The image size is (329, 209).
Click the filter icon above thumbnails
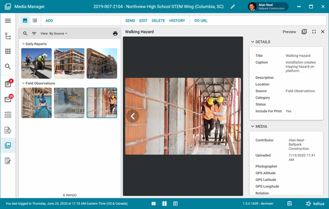point(34,33)
